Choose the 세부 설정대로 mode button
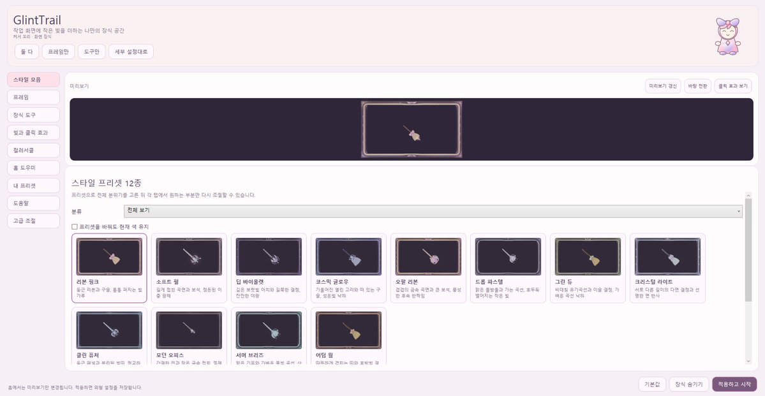Image resolution: width=765 pixels, height=396 pixels. click(x=131, y=52)
